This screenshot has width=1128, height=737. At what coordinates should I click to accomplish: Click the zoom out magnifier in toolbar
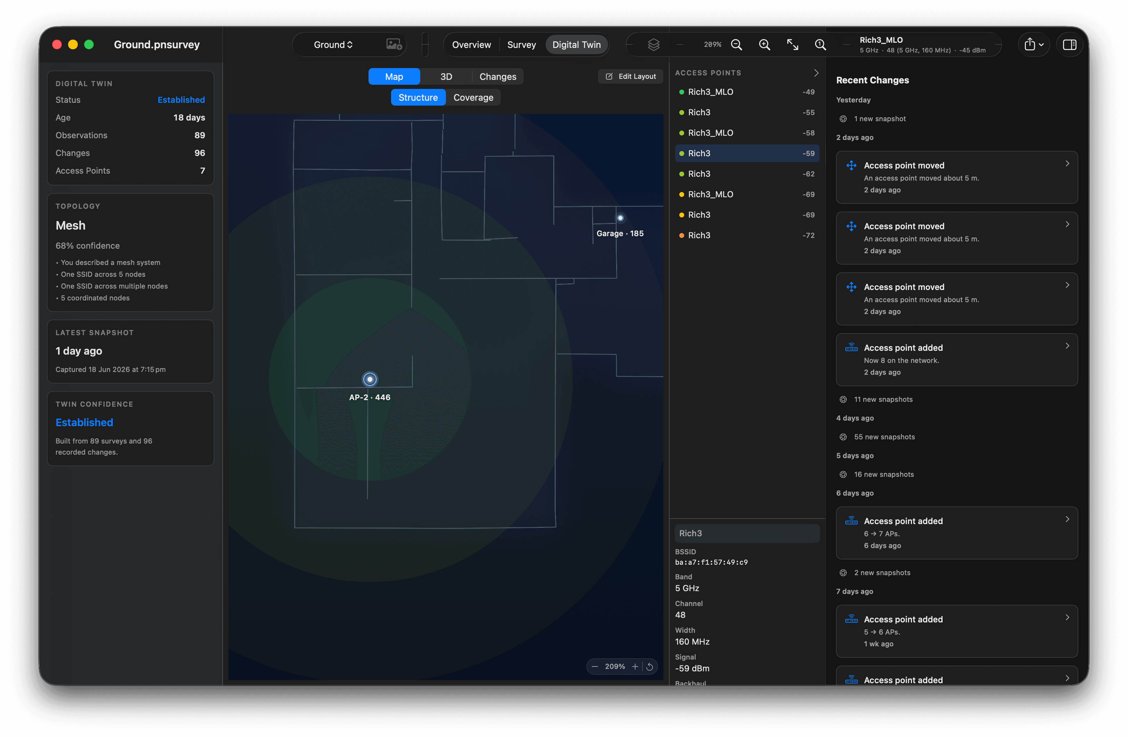click(x=737, y=44)
